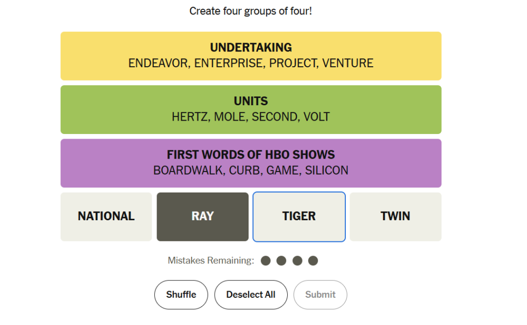Click the "Create four groups of four!" heading
This screenshot has height=325, width=527.
pyautogui.click(x=251, y=11)
